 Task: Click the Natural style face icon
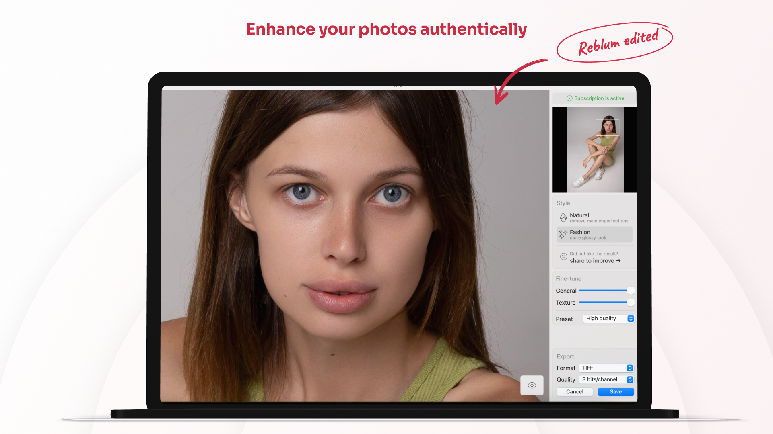pos(563,218)
